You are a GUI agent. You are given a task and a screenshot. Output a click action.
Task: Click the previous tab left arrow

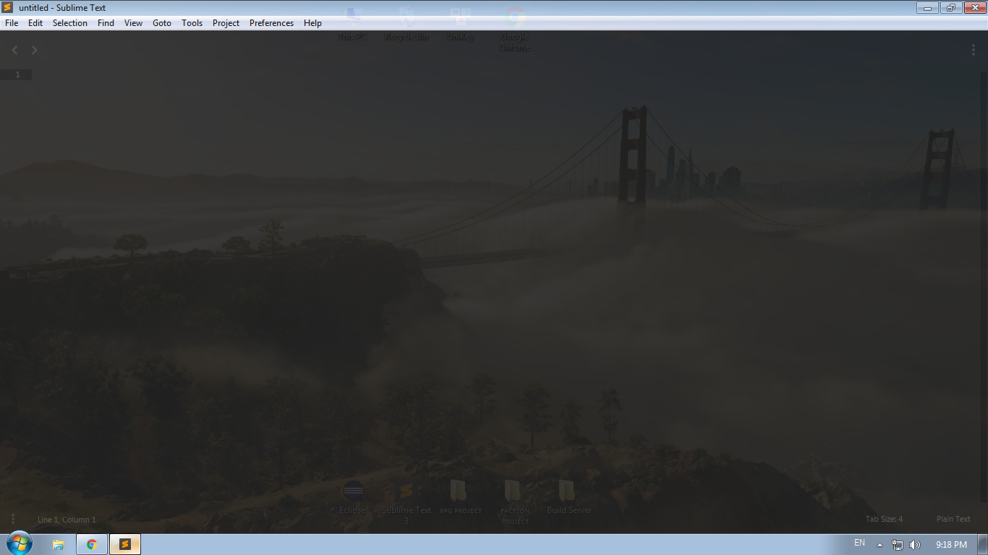coord(15,50)
